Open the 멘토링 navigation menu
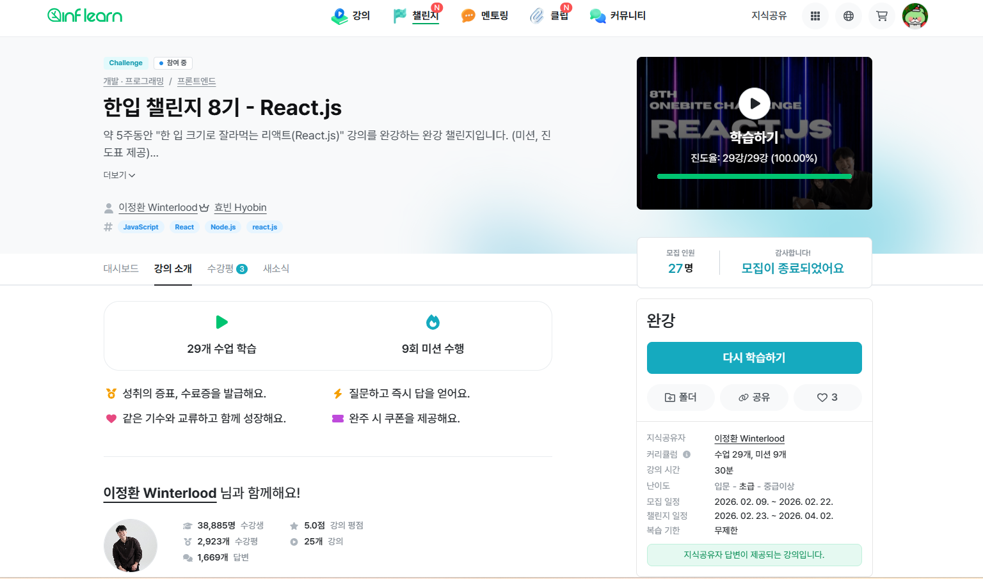This screenshot has height=579, width=983. (485, 16)
